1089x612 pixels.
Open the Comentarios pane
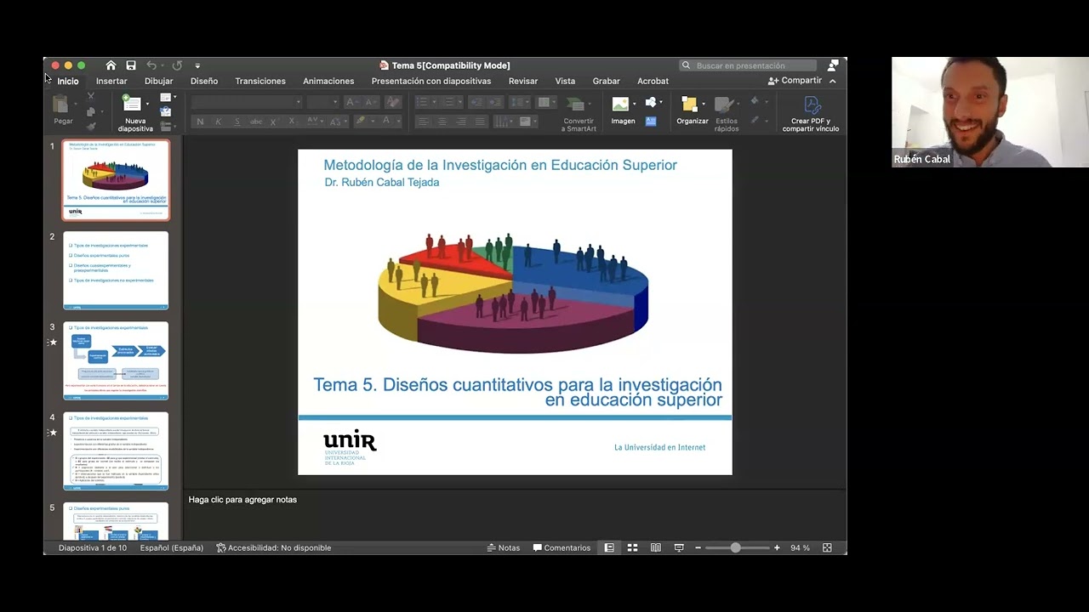click(562, 548)
